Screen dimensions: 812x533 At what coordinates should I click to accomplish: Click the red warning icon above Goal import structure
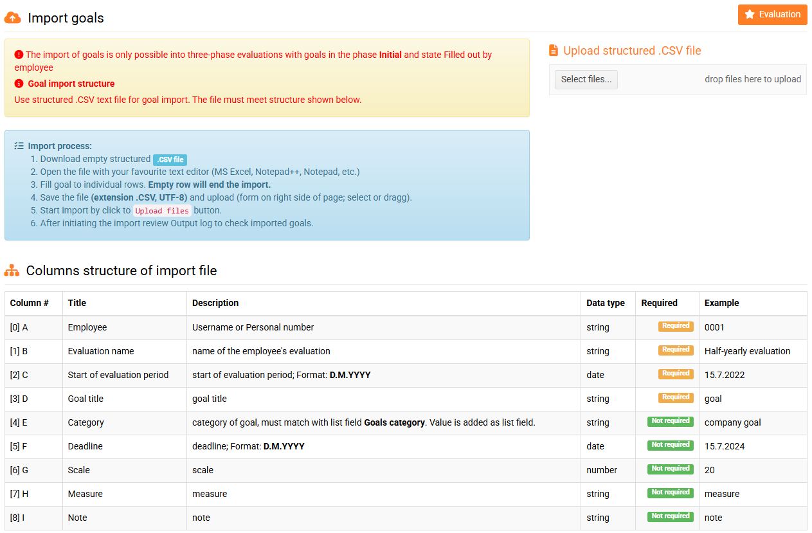coord(19,55)
